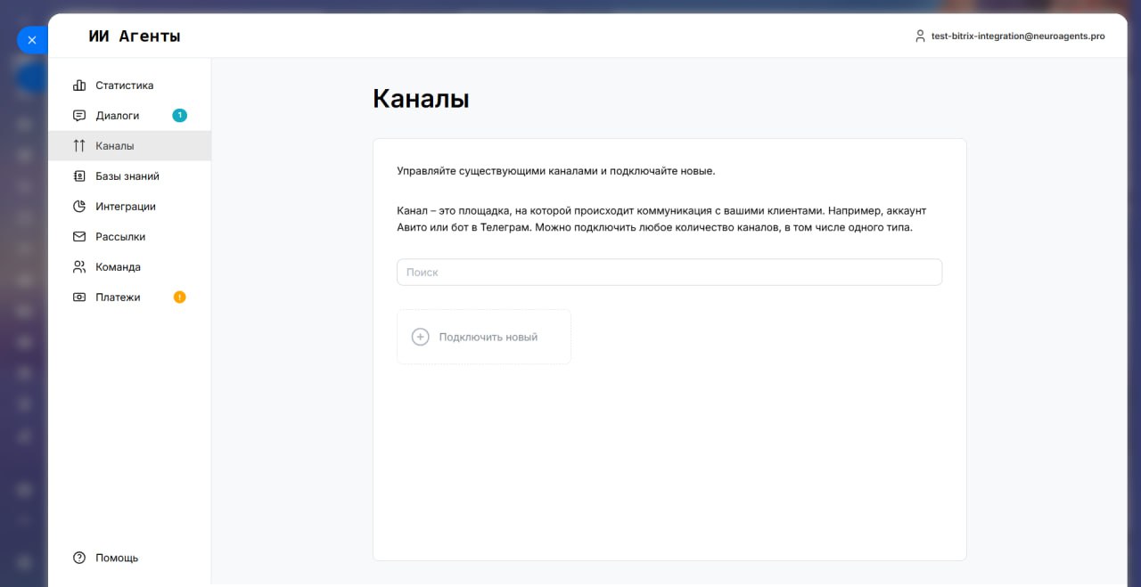Screen dimensions: 1141x587
Task: Click the user profile icon in header
Action: tap(920, 37)
